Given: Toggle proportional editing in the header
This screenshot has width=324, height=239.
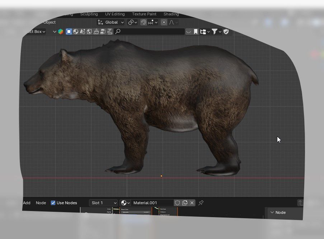Looking at the screenshot, I should (x=164, y=22).
